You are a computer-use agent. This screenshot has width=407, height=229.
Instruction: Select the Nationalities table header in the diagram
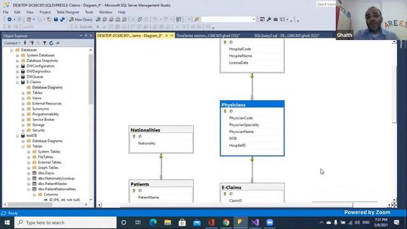[161, 130]
